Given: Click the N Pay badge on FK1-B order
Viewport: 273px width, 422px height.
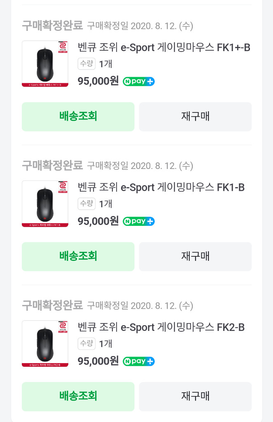Looking at the screenshot, I should click(138, 221).
